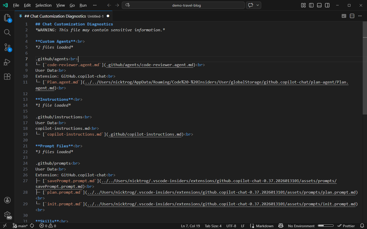Screen dimensions: 367x229
Task: Open the Run and Debug panel
Action: click(7, 62)
